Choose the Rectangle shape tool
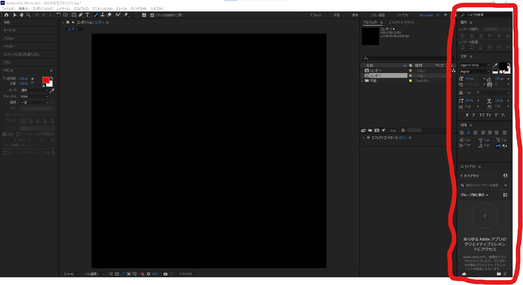 pyautogui.click(x=74, y=15)
